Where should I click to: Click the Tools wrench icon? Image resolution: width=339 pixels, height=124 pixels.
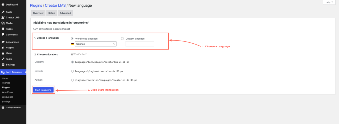pos(3,59)
